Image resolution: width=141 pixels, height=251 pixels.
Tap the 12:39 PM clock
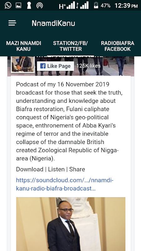pos(126,6)
